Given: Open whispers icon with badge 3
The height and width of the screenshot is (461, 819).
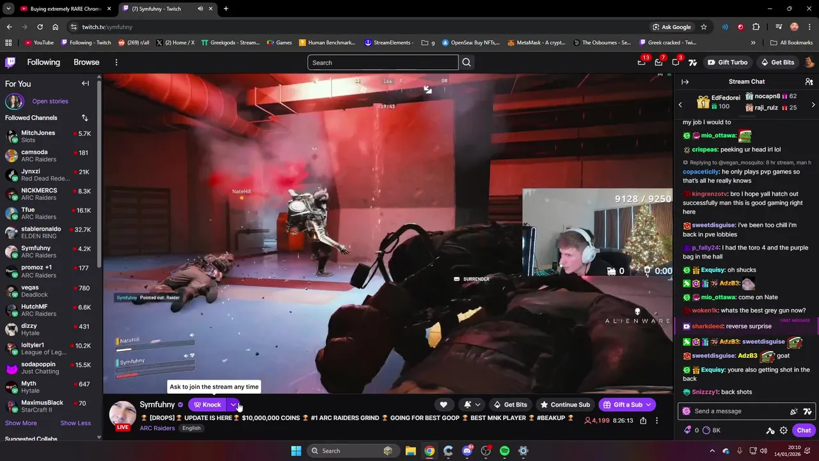Looking at the screenshot, I should [x=676, y=62].
